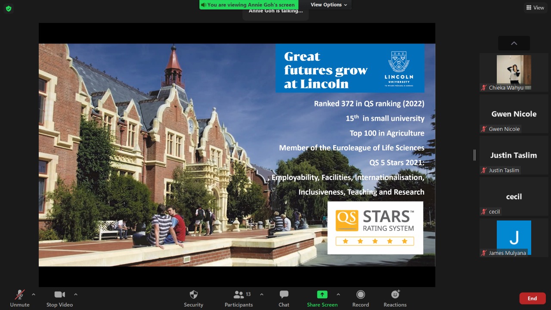
Task: Select James Mulyana's participant tile
Action: (x=514, y=237)
